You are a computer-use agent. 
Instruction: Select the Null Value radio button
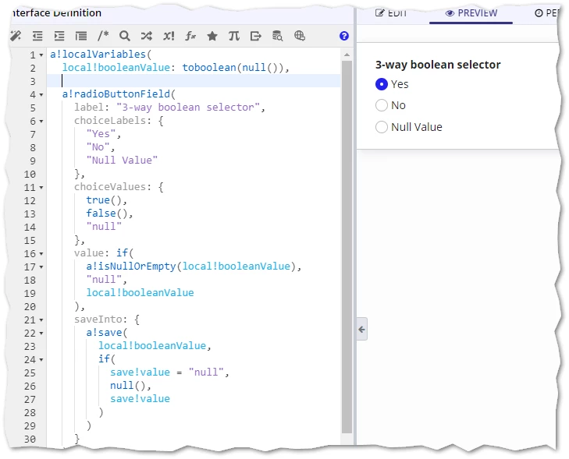coord(382,127)
